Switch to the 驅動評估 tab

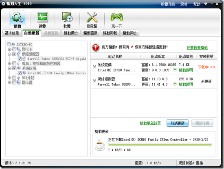(130, 33)
